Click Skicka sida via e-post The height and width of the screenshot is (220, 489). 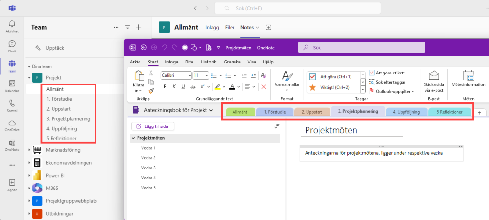[x=434, y=82]
